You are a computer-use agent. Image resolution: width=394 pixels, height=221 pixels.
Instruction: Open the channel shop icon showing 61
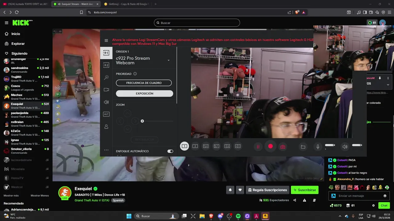pyautogui.click(x=351, y=205)
